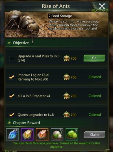Close the Rise of Ants window
Image resolution: width=113 pixels, height=152 pixels.
tap(102, 6)
